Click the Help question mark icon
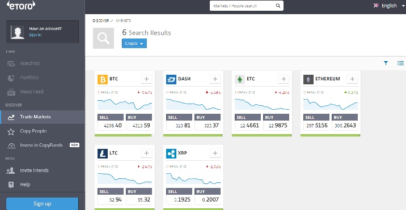Image resolution: width=406 pixels, height=210 pixels. click(11, 185)
